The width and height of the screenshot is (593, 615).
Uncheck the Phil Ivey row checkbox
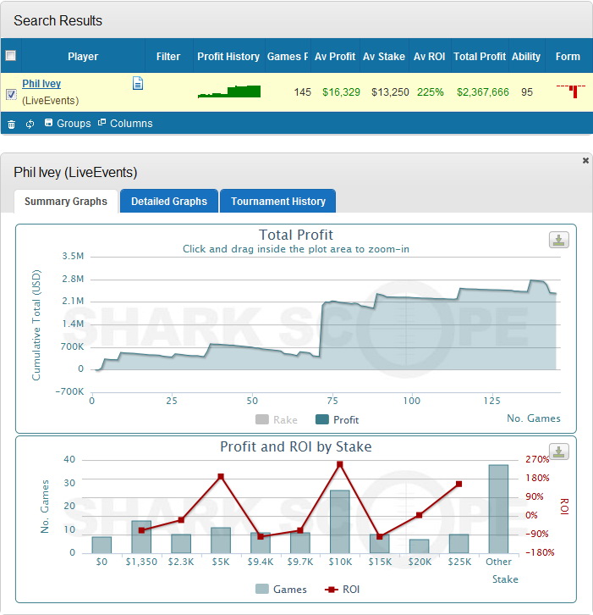click(11, 95)
